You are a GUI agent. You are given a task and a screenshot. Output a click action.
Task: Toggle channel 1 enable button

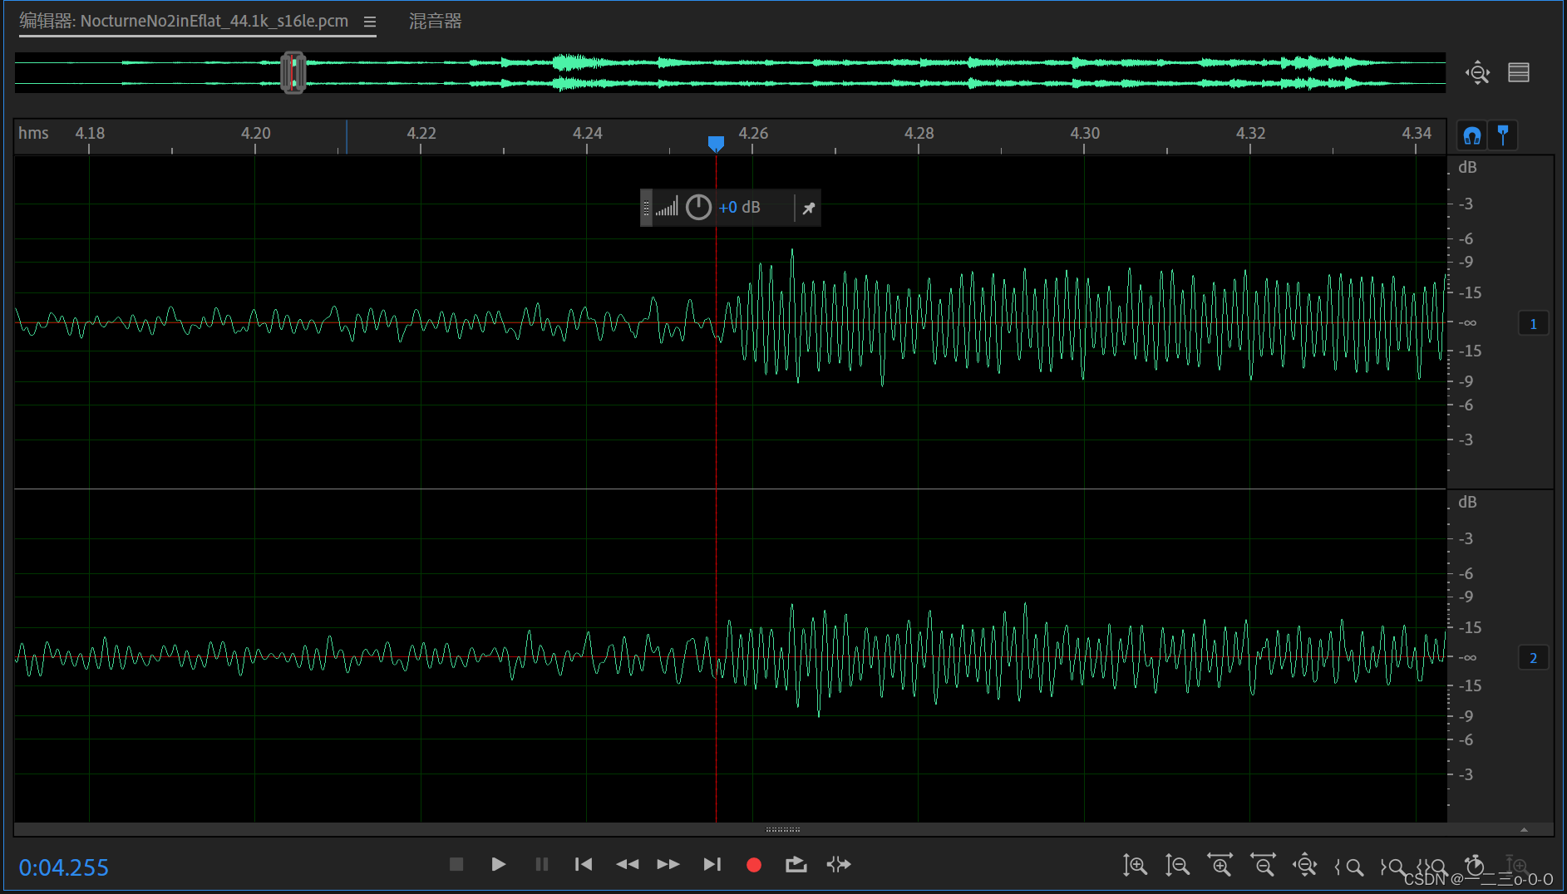[1534, 323]
